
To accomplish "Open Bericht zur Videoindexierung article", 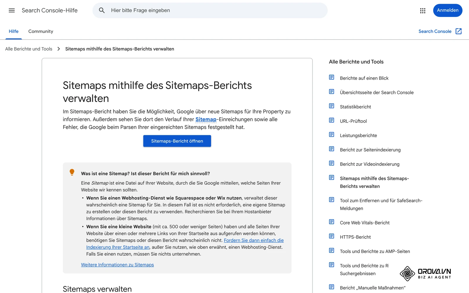I will coord(370,164).
